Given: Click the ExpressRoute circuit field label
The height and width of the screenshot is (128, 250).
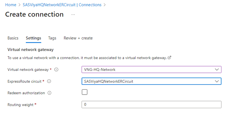Looking at the screenshot, I should coord(25,81).
